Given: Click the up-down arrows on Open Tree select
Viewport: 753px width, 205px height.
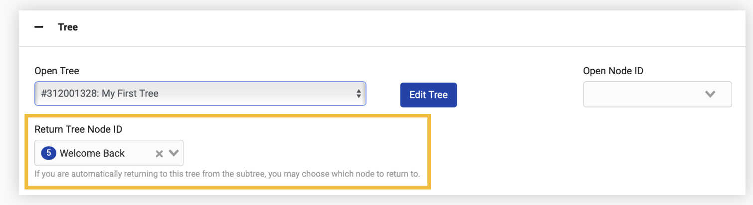Looking at the screenshot, I should click(359, 94).
